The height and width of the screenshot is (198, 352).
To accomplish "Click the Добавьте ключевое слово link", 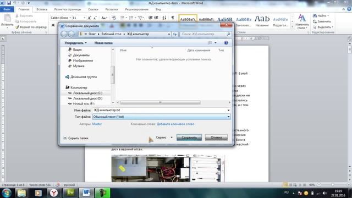I will click(x=175, y=124).
